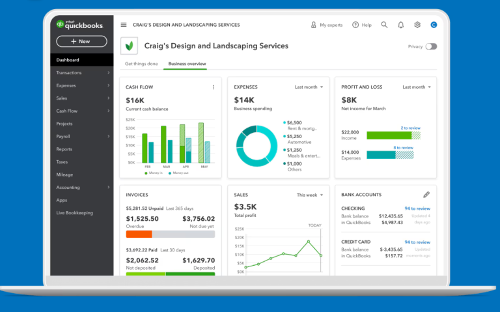Click $1,000 Others legend item

292,167
